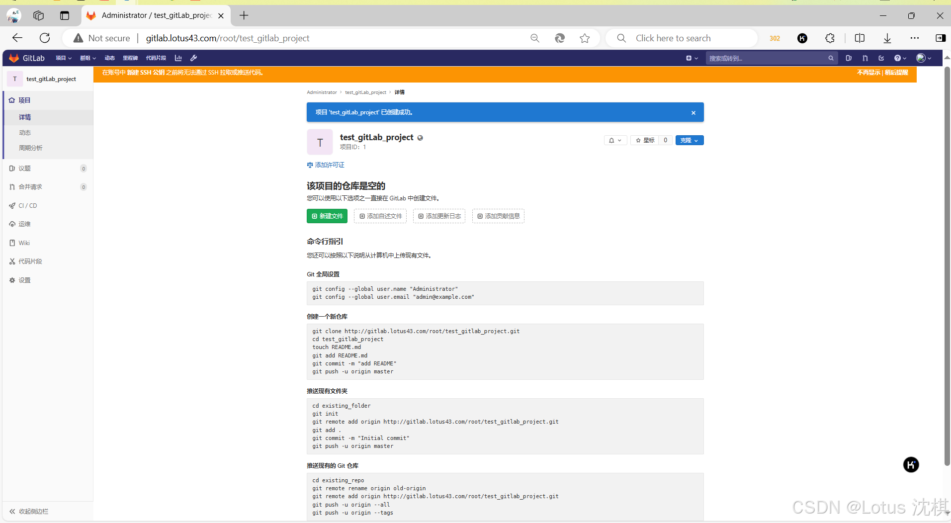This screenshot has width=951, height=523.
Task: Click the browser back arrow
Action: 17,38
